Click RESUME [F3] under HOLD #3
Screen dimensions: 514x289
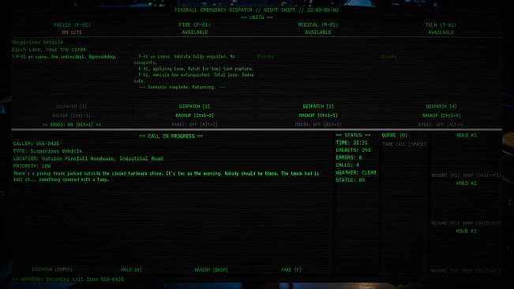click(x=445, y=271)
